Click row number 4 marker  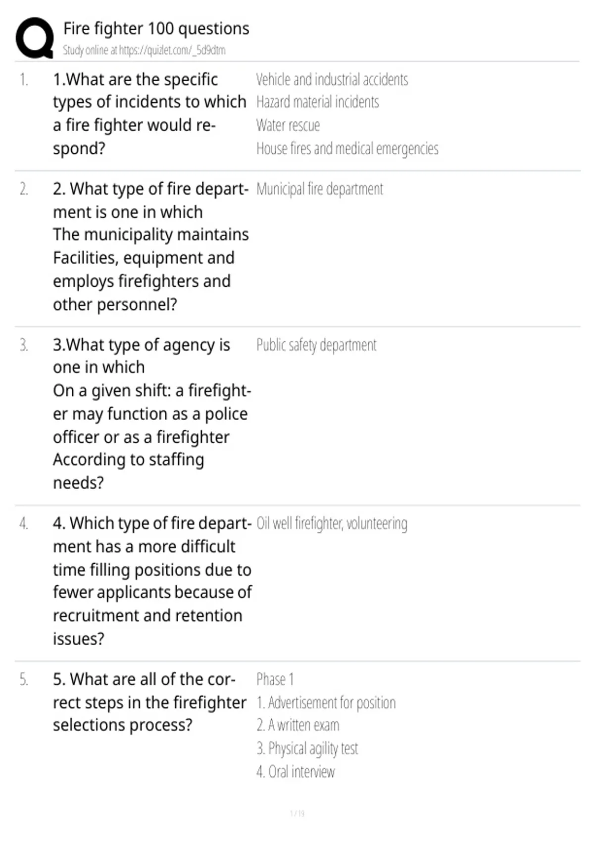coord(24,523)
